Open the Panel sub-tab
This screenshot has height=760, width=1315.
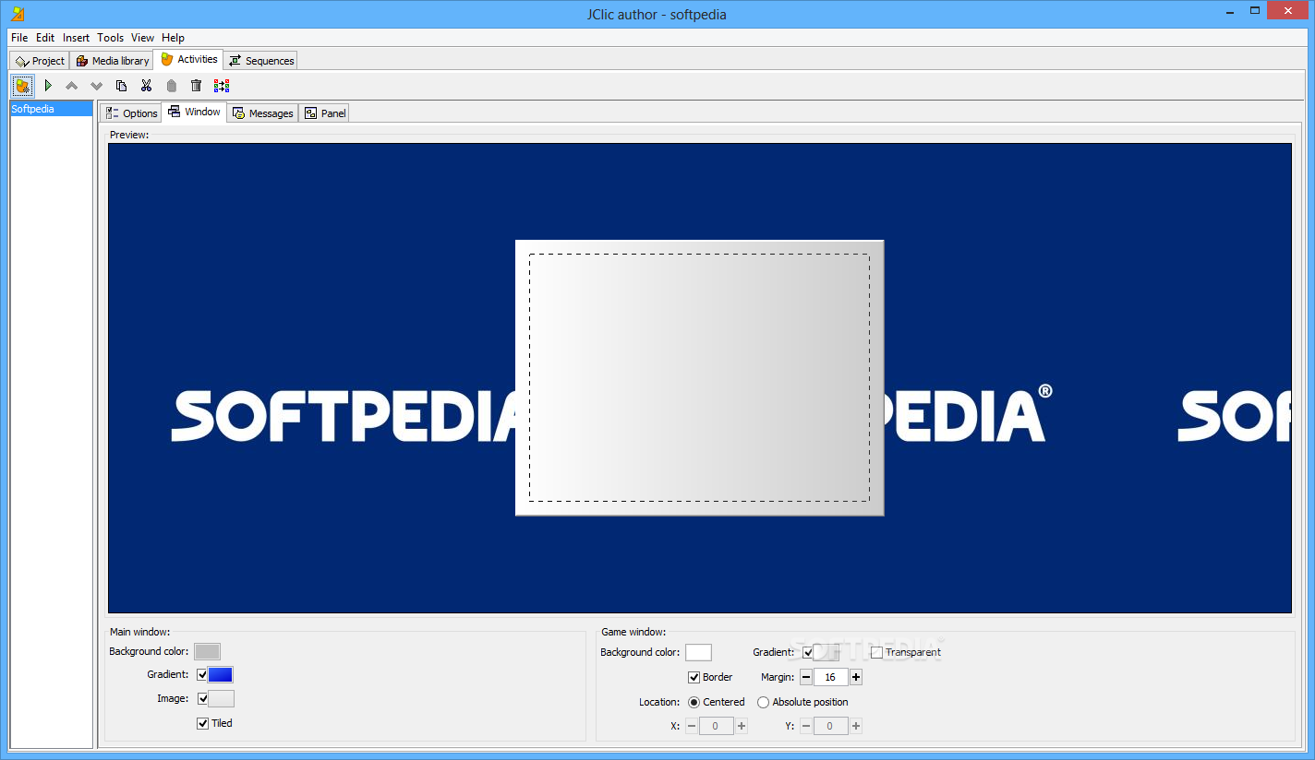pos(325,113)
